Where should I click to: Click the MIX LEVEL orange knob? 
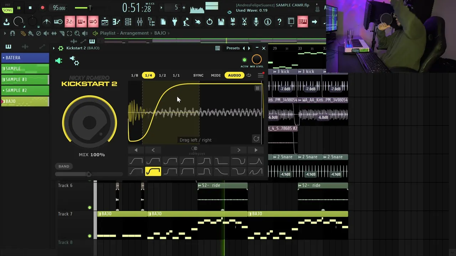click(x=256, y=59)
